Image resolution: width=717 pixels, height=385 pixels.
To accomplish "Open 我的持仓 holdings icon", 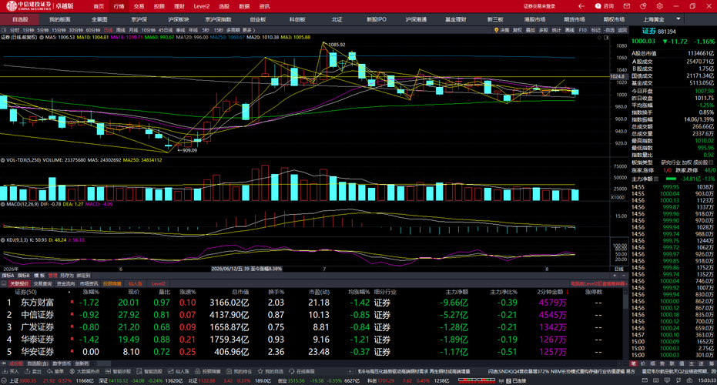I will (229, 371).
